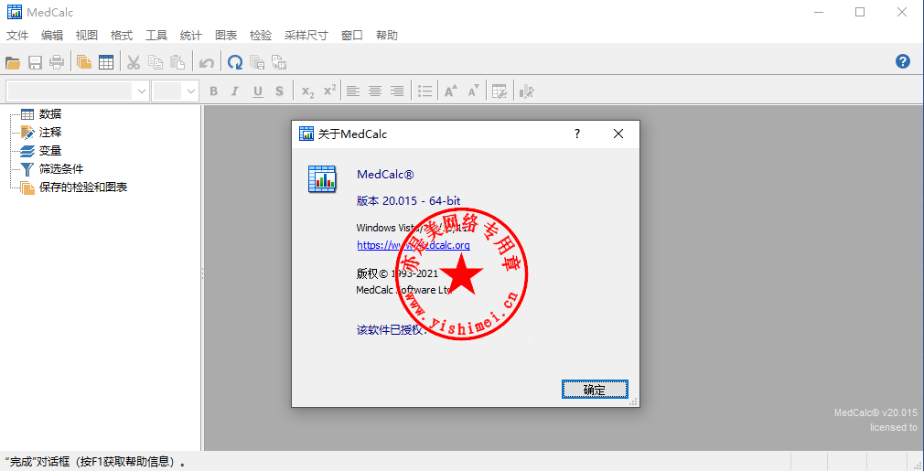Viewport: 924px width, 471px height.
Task: Click the Open file folder icon
Action: [13, 62]
